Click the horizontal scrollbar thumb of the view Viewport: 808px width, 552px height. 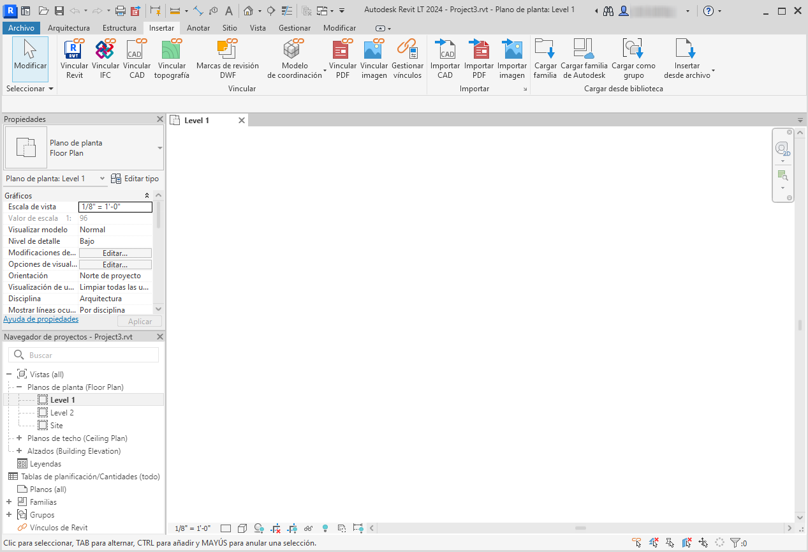[x=580, y=528]
